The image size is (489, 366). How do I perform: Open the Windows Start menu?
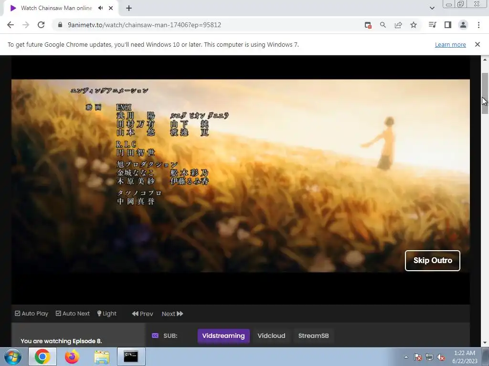13,356
